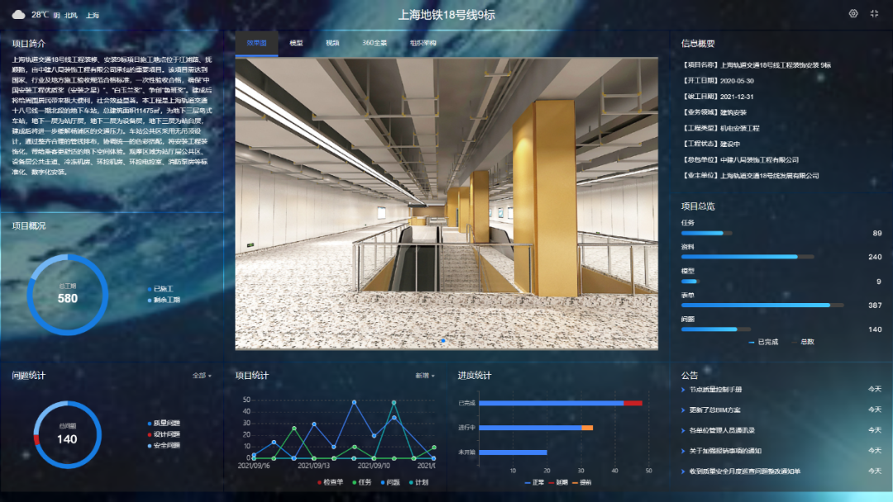Open the 组织架构 tab

click(423, 43)
